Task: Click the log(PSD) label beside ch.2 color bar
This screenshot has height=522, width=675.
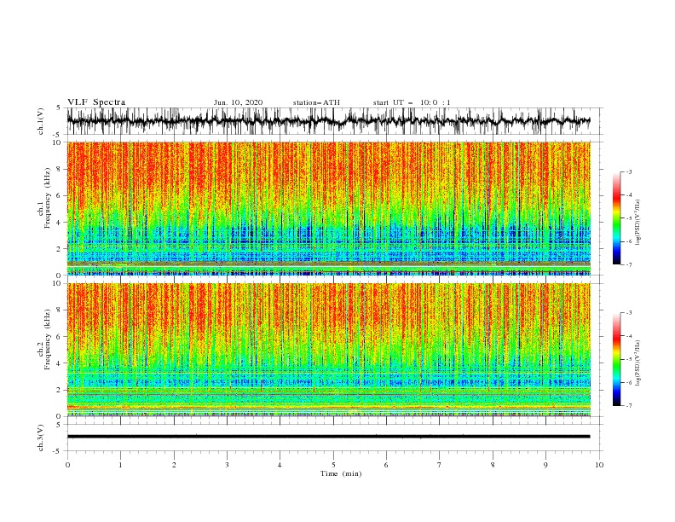Action: [x=638, y=363]
